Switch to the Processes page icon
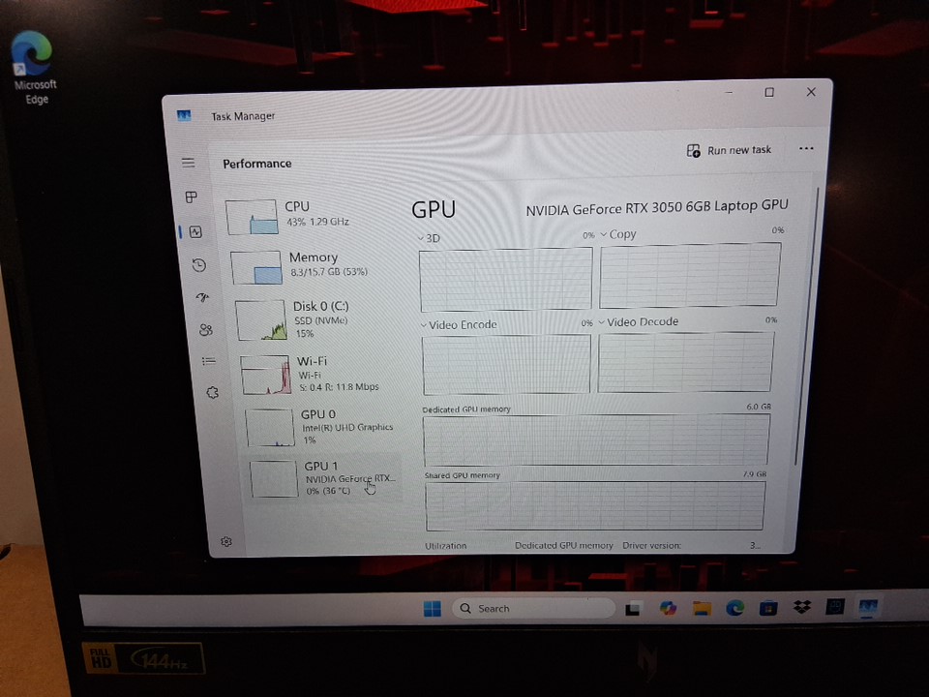 pyautogui.click(x=192, y=197)
